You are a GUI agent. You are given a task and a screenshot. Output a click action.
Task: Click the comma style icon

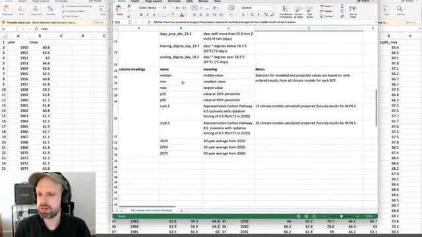pyautogui.click(x=258, y=14)
